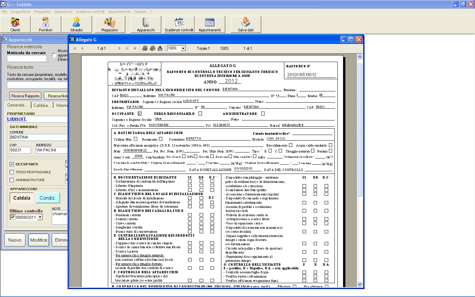The image size is (475, 297).
Task: Open the Ultimo controllo date dropdown
Action: point(40,217)
